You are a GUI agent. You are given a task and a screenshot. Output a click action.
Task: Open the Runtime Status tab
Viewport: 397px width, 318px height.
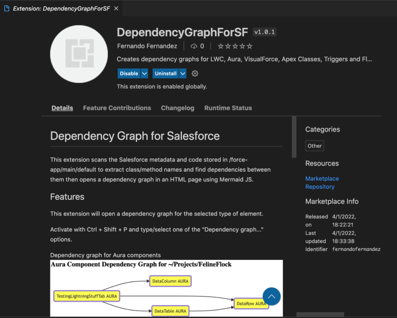point(228,108)
